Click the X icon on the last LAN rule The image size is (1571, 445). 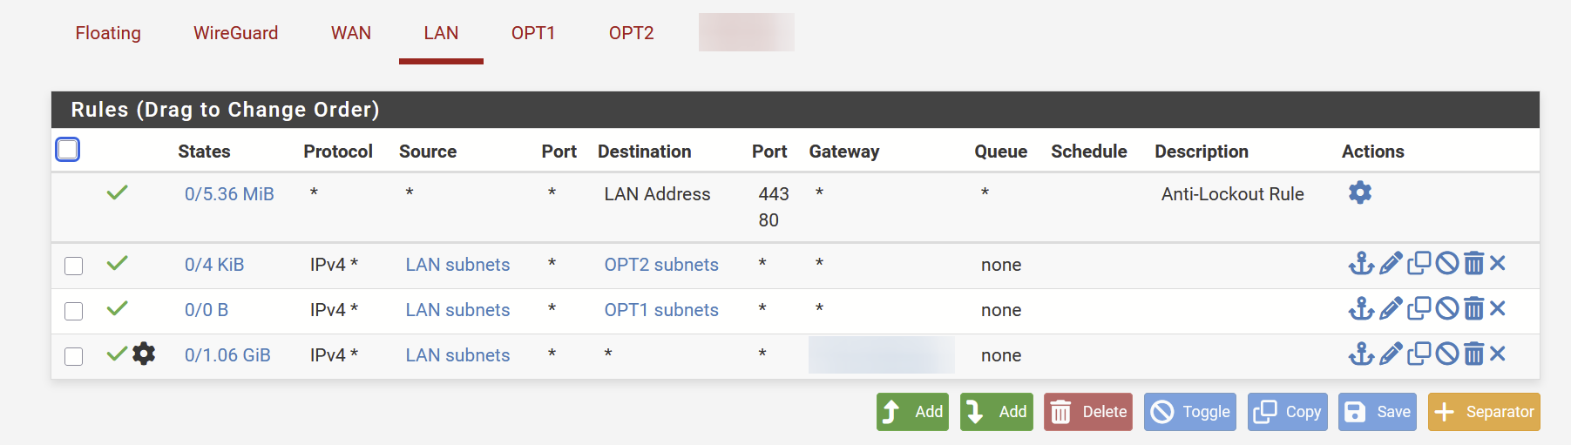coord(1498,354)
